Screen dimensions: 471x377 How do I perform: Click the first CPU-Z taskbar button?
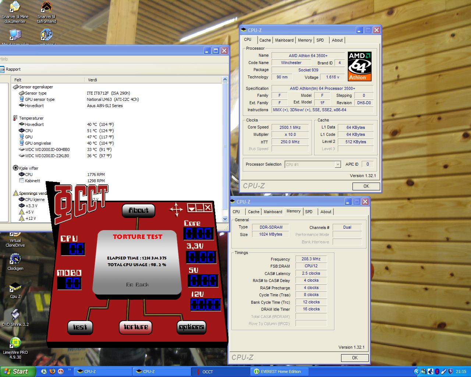pos(103,371)
